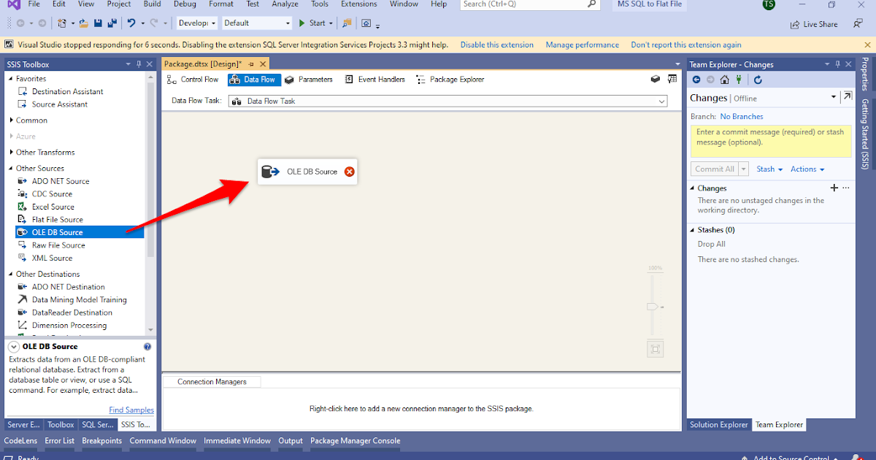Image resolution: width=876 pixels, height=460 pixels.
Task: Select Flat File Source in toolbox
Action: point(57,220)
